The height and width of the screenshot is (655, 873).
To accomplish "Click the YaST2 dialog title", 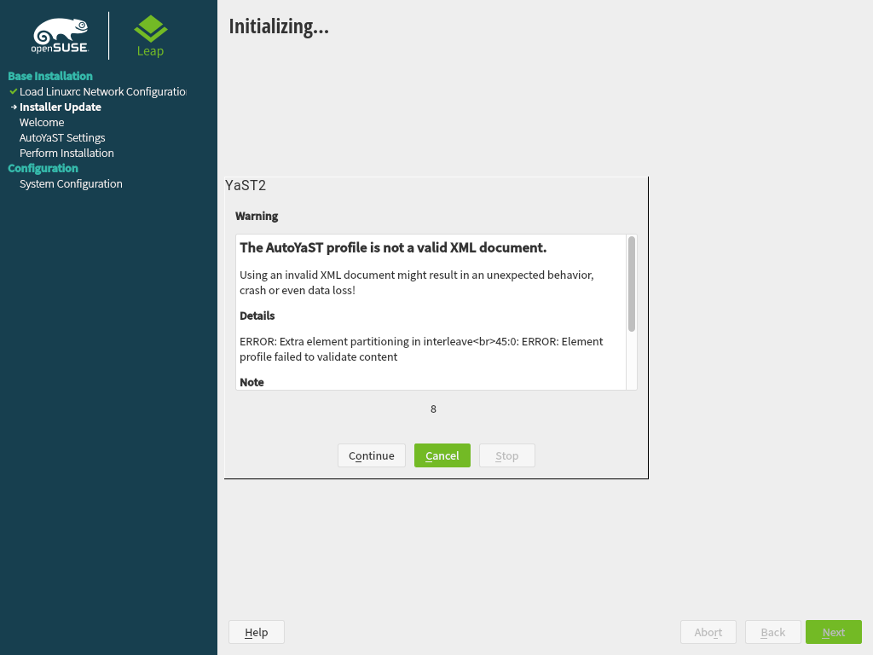I will 246,185.
